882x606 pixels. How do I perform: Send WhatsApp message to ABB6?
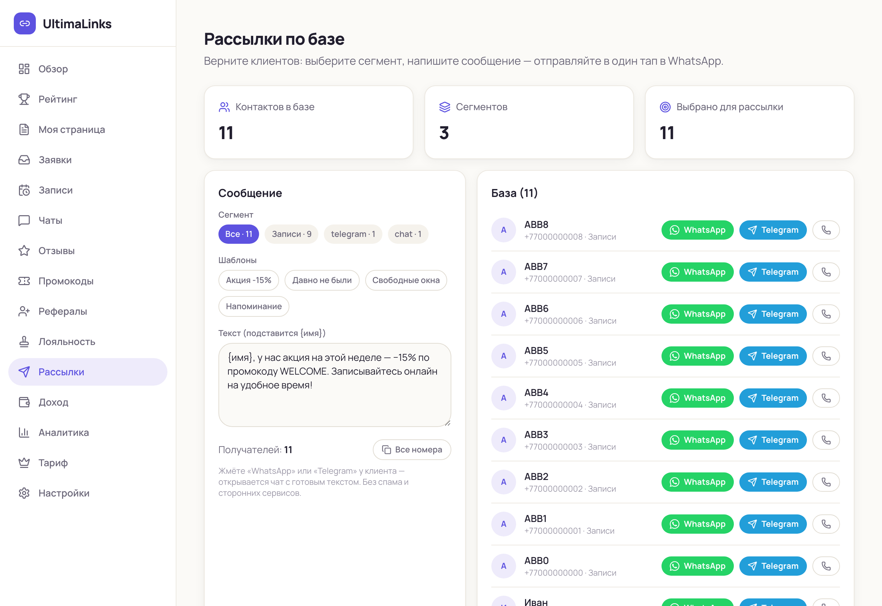click(697, 314)
